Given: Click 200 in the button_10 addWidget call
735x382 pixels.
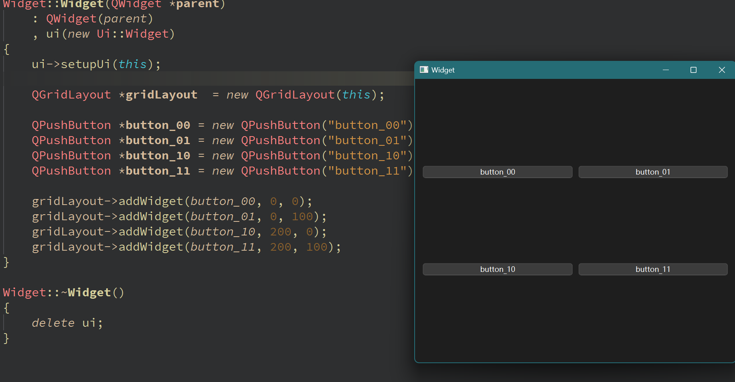Looking at the screenshot, I should coord(280,232).
